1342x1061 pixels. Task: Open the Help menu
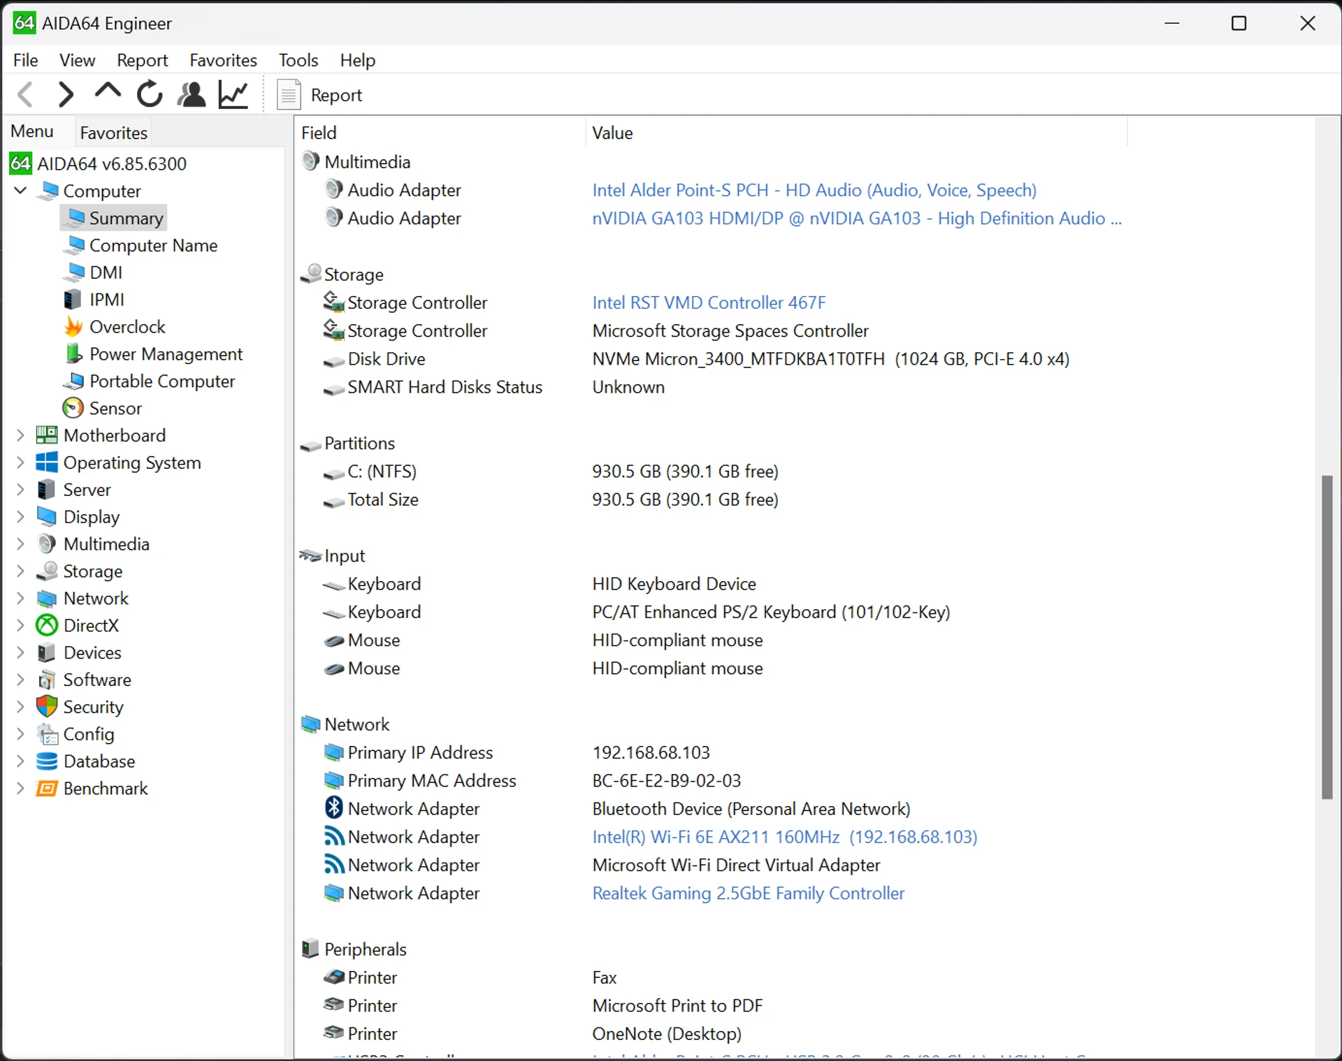tap(358, 60)
